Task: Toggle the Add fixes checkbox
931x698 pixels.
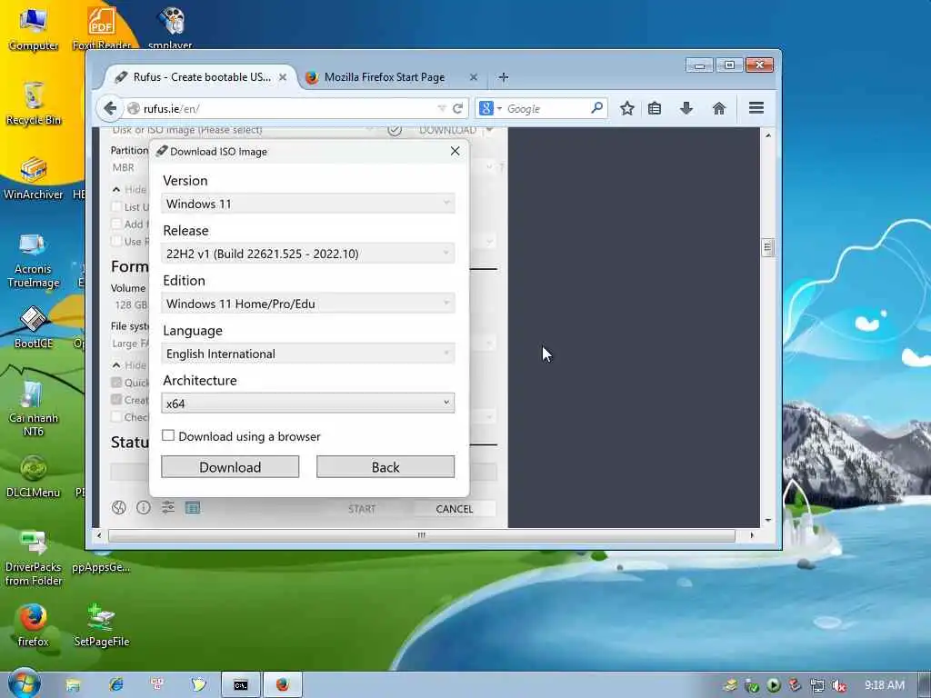Action: (116, 224)
